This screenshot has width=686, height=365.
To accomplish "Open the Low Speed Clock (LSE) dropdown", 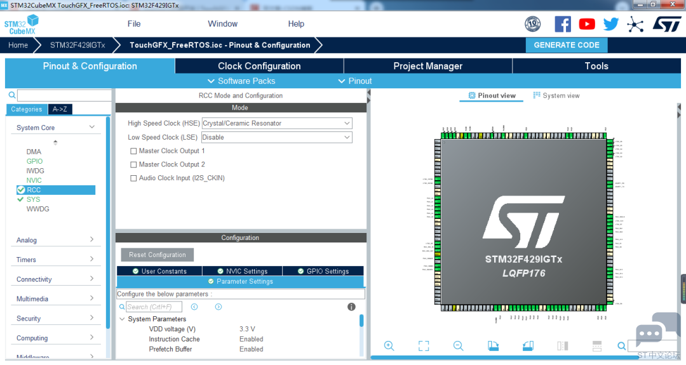I will tap(277, 137).
